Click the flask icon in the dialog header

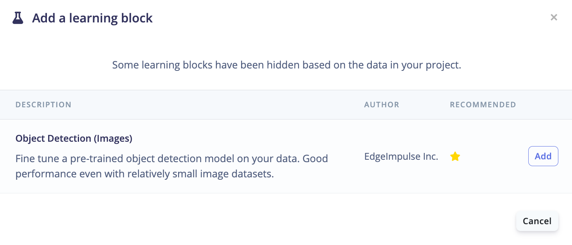pyautogui.click(x=18, y=18)
